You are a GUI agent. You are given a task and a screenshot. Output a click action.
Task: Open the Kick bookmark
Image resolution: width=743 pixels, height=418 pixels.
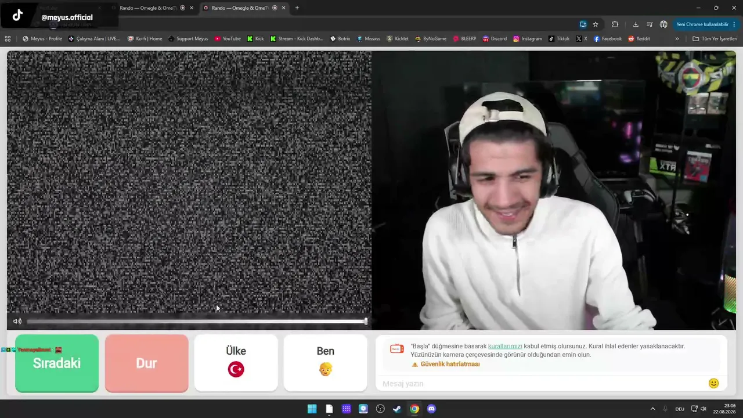pos(255,39)
